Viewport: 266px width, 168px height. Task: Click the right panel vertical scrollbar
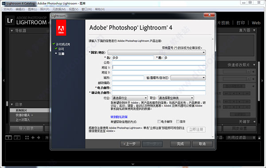[x=259, y=81]
